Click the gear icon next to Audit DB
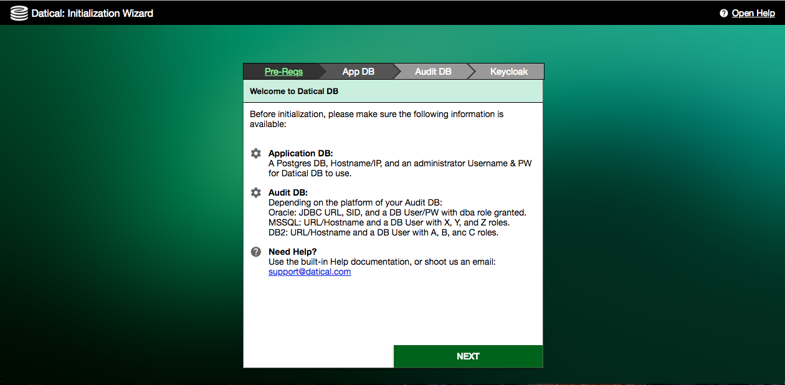785x385 pixels. (255, 192)
